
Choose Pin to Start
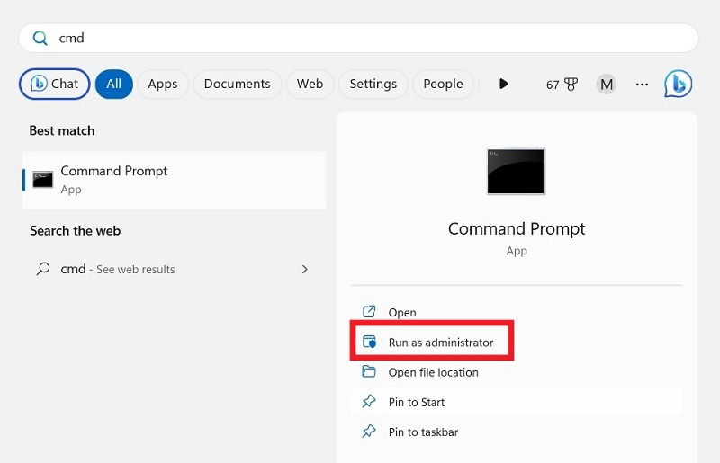517,402
